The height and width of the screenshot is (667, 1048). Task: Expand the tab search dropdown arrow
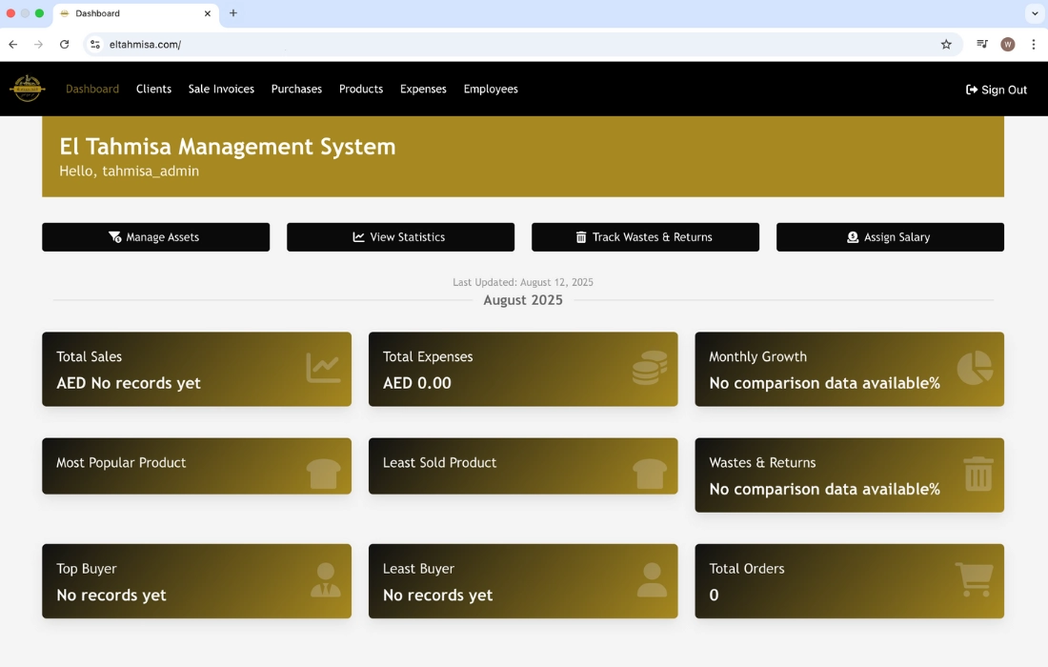point(1035,13)
